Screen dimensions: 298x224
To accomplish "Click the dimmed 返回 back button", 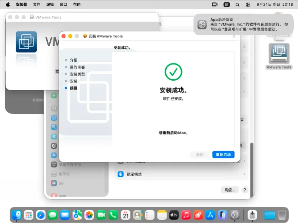I will pos(200,154).
